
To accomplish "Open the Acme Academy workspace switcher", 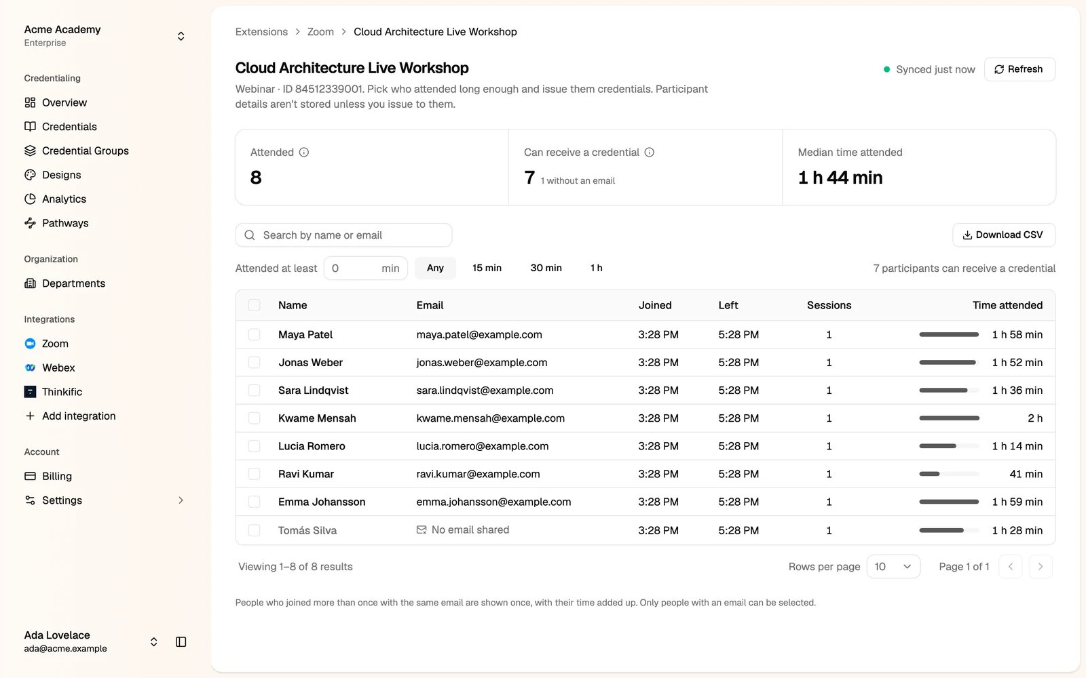I will click(105, 36).
